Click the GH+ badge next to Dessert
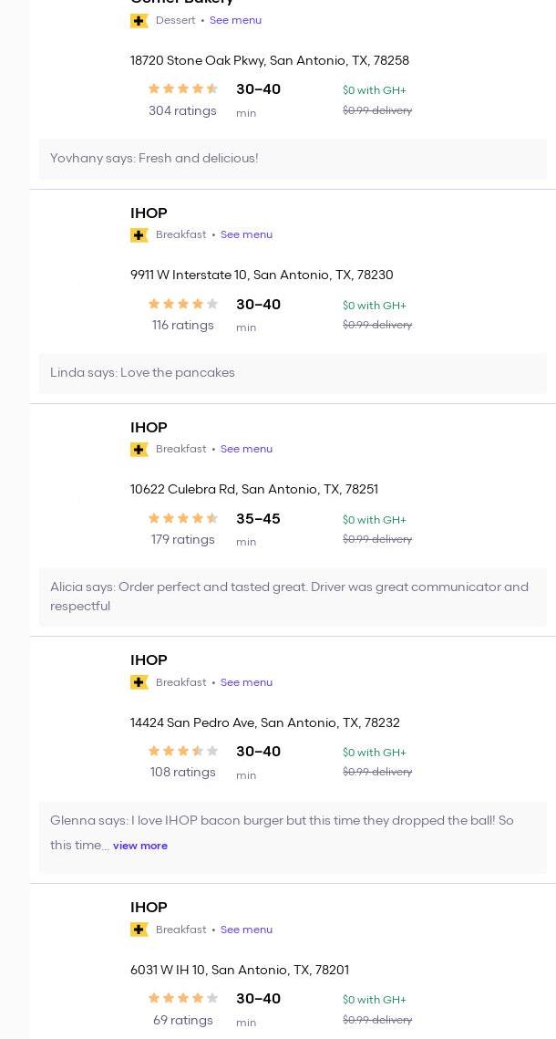The height and width of the screenshot is (1039, 556). point(139,20)
